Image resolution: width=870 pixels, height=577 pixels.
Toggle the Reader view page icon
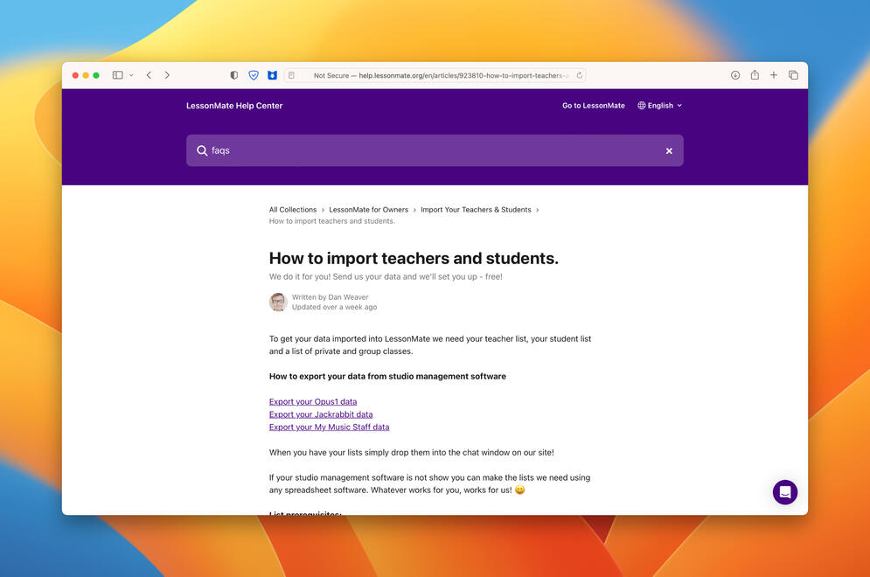pyautogui.click(x=291, y=75)
